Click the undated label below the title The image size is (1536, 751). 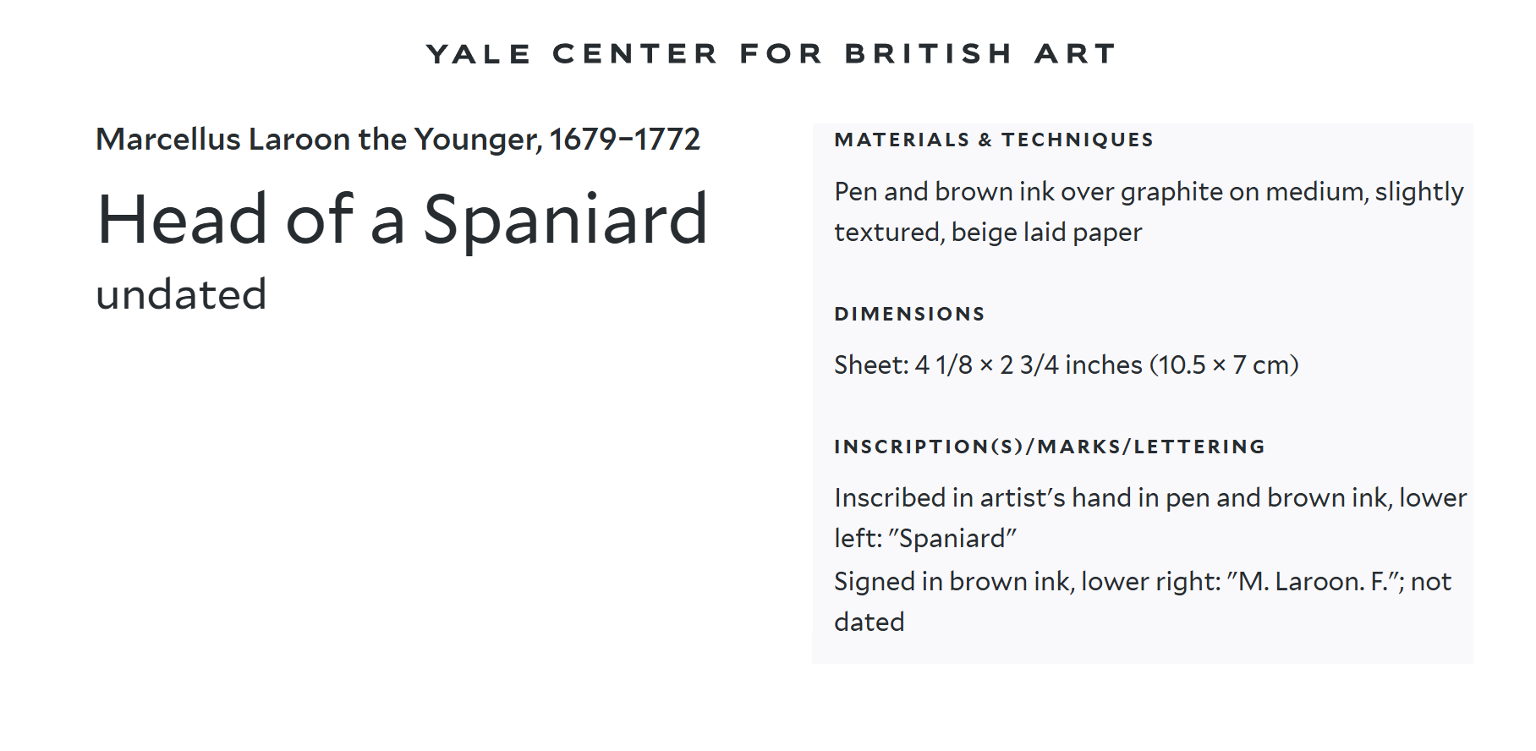point(181,295)
